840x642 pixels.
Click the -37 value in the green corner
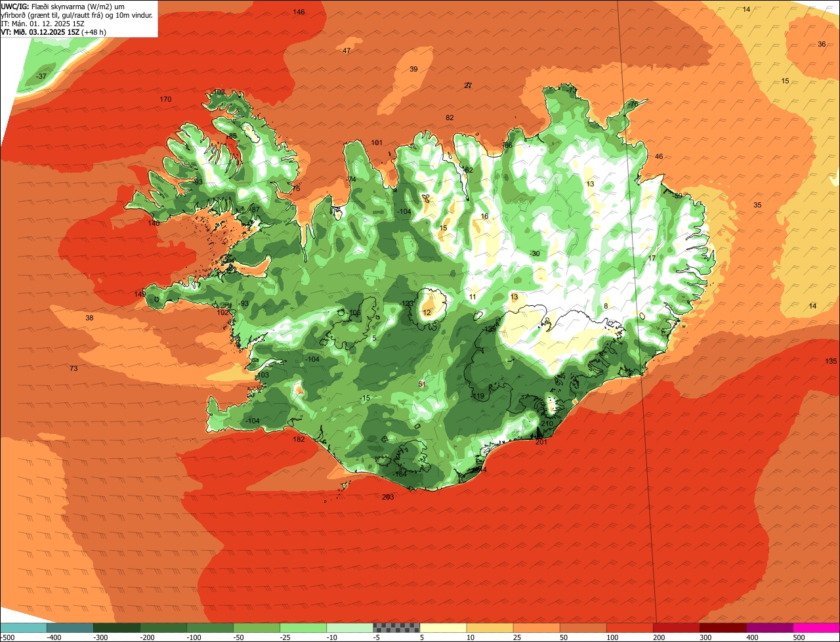coord(41,76)
